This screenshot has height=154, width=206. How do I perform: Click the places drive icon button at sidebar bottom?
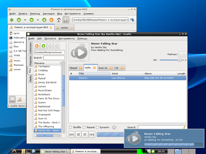[12, 99]
